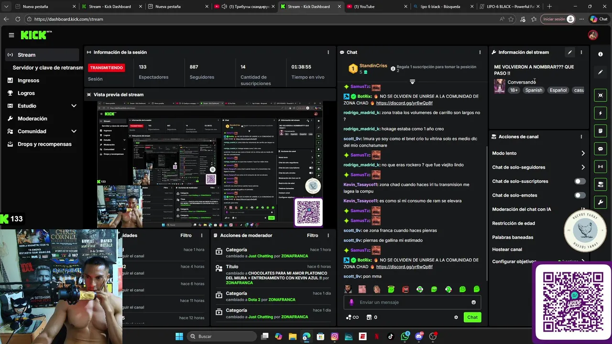Expand the Estudio sidebar section
Viewport: 612px width, 344px height.
(74, 106)
